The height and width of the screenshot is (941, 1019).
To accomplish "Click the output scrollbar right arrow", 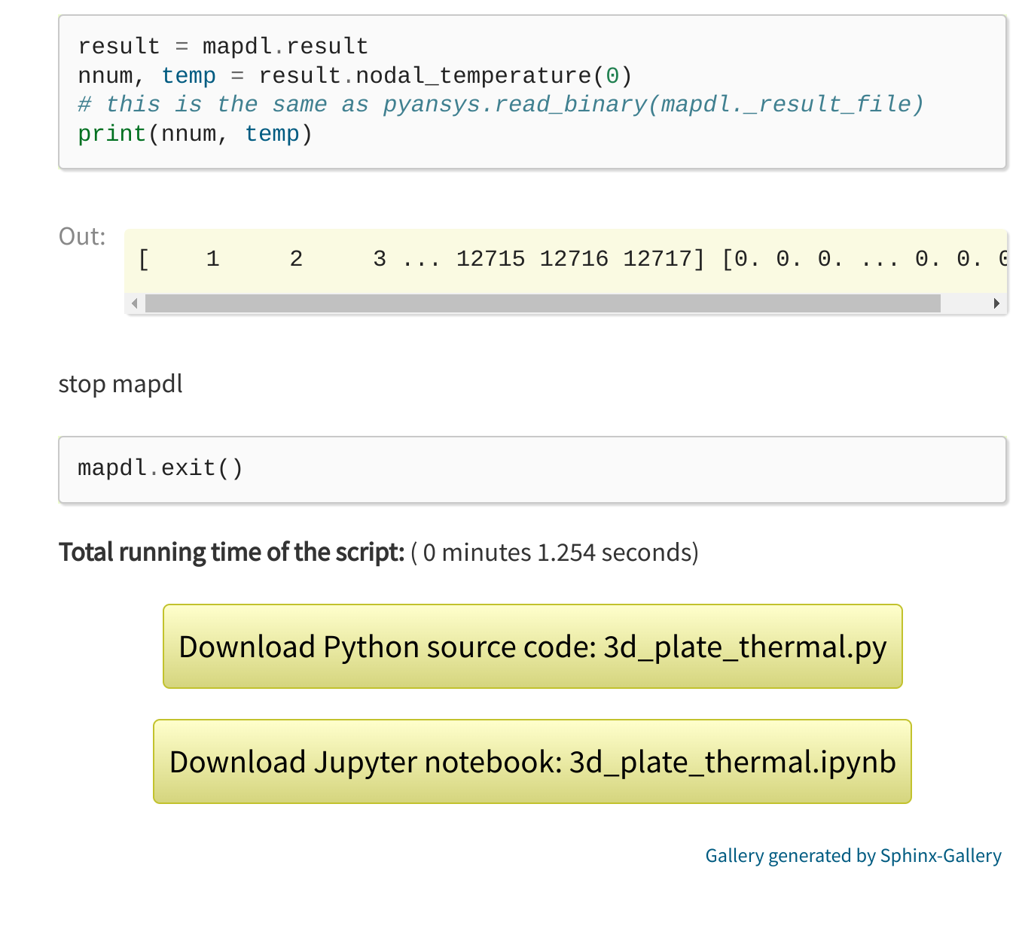I will pyautogui.click(x=996, y=303).
